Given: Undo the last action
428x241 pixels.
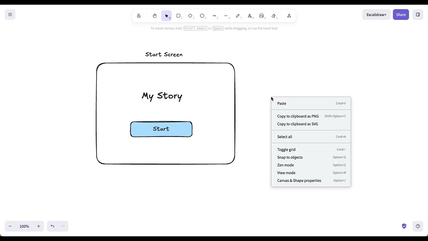Looking at the screenshot, I should [52, 226].
